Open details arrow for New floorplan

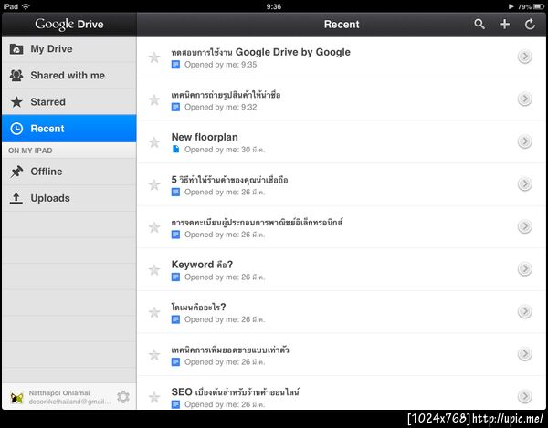(524, 141)
